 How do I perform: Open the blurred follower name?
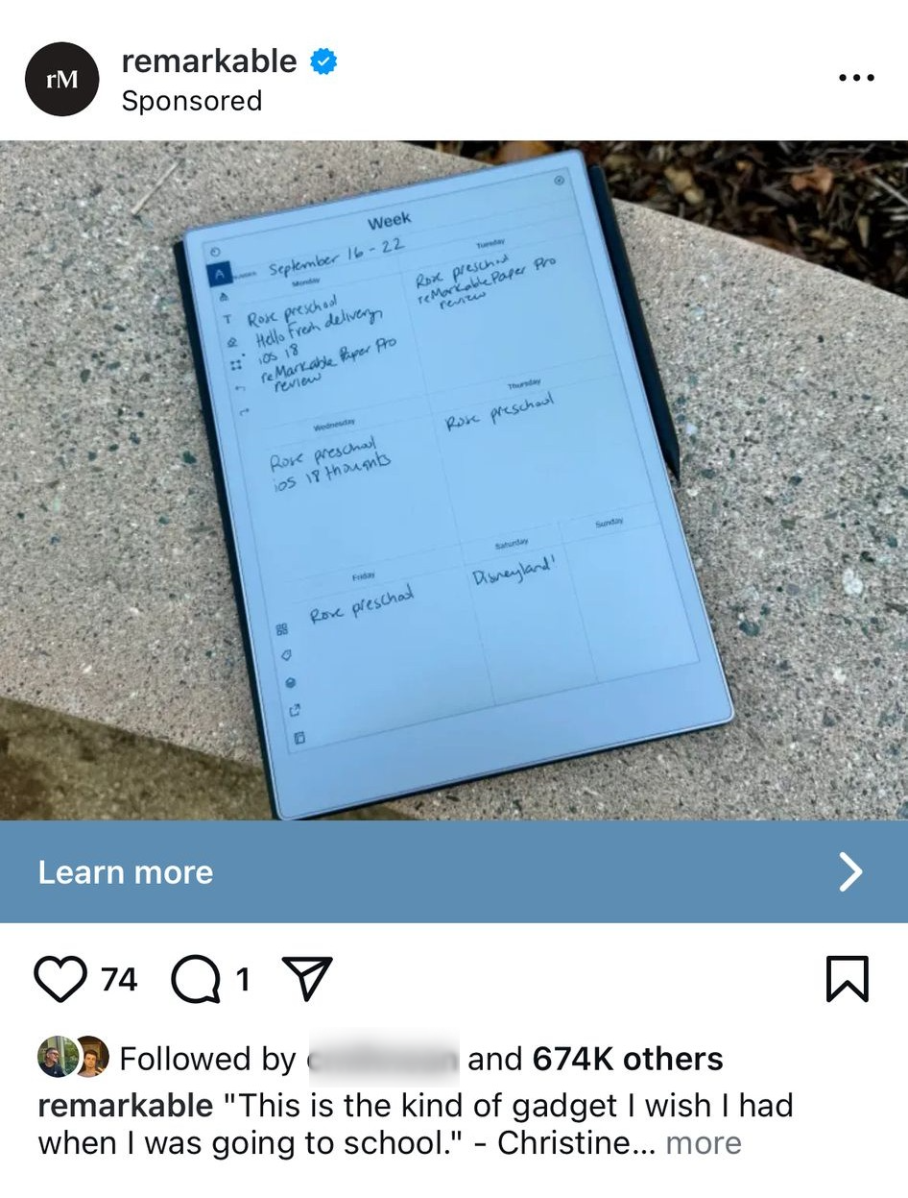(383, 1060)
